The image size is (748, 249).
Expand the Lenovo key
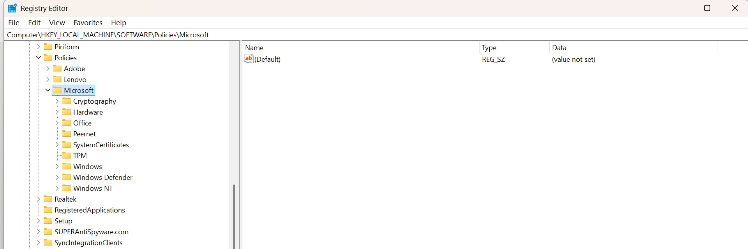(48, 79)
